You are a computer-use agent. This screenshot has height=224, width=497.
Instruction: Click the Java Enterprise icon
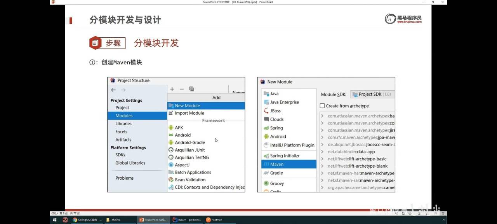pyautogui.click(x=266, y=102)
